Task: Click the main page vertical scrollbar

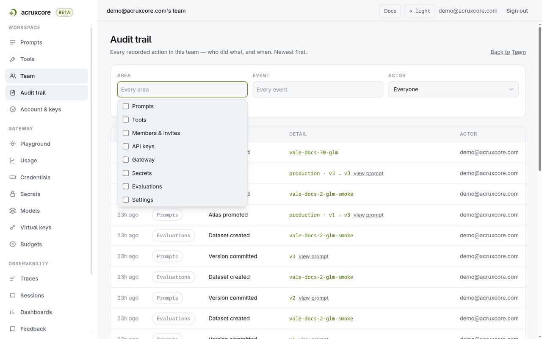Action: [x=539, y=100]
